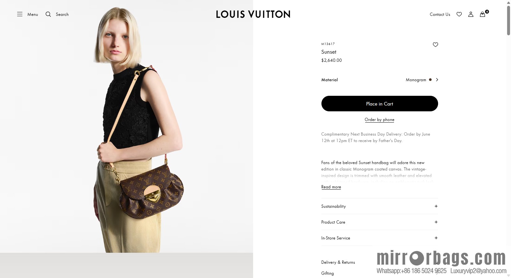Open the Order by phone link
511x278 pixels.
pyautogui.click(x=379, y=119)
